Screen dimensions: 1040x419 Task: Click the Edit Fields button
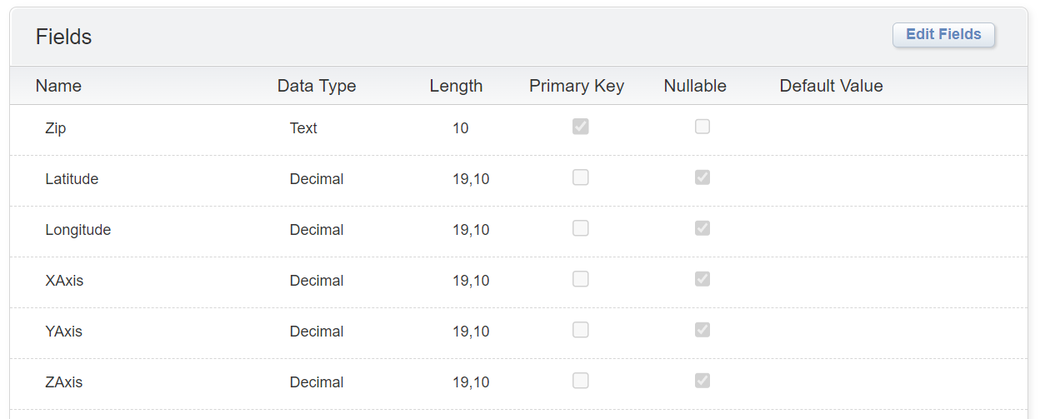pos(943,35)
